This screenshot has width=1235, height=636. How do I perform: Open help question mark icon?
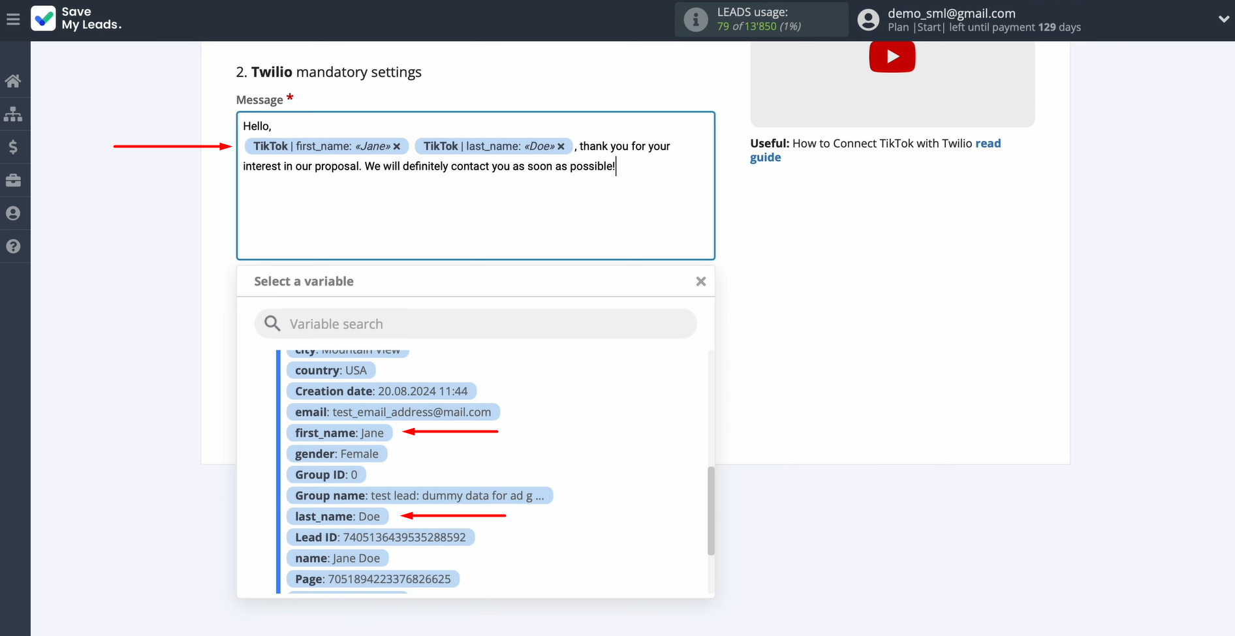(x=13, y=247)
